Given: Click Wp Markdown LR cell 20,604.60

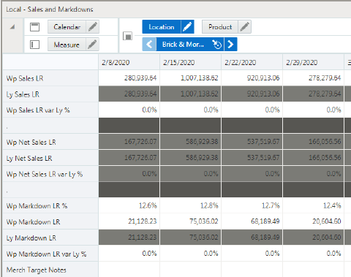Looking at the screenshot, I should tap(314, 221).
